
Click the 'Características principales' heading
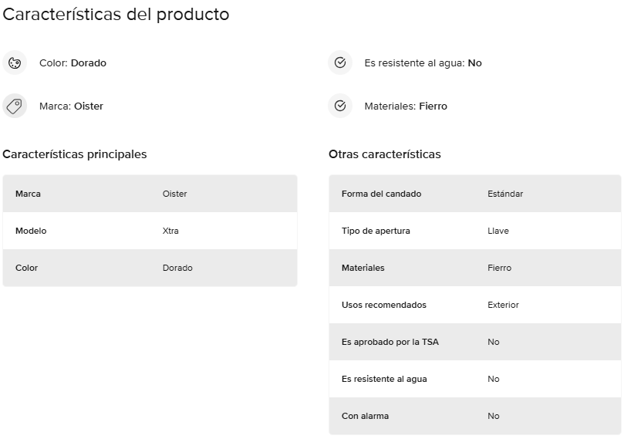coord(75,154)
